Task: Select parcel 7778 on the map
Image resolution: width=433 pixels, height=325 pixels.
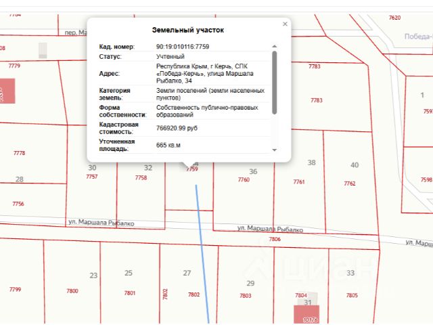Action: click(x=19, y=153)
